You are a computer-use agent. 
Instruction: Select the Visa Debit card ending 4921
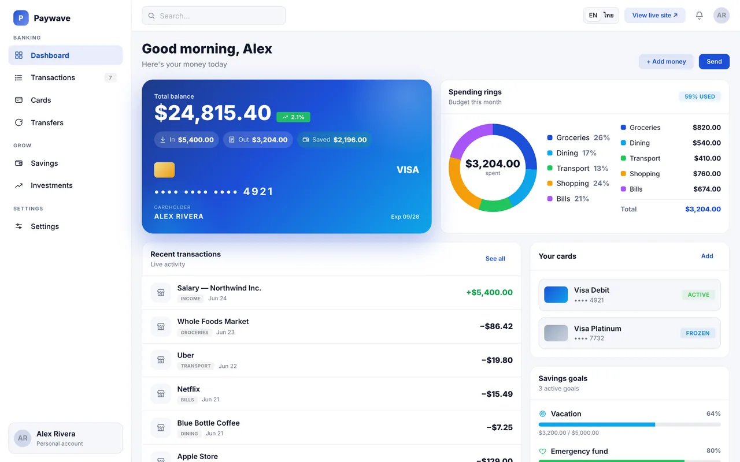(x=630, y=295)
